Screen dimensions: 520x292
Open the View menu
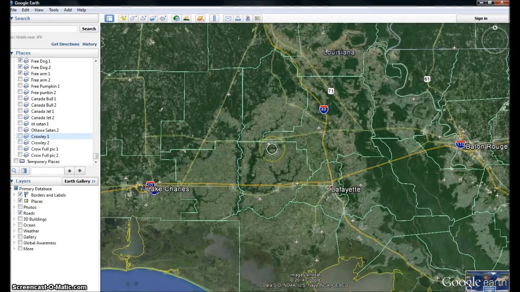(39, 10)
